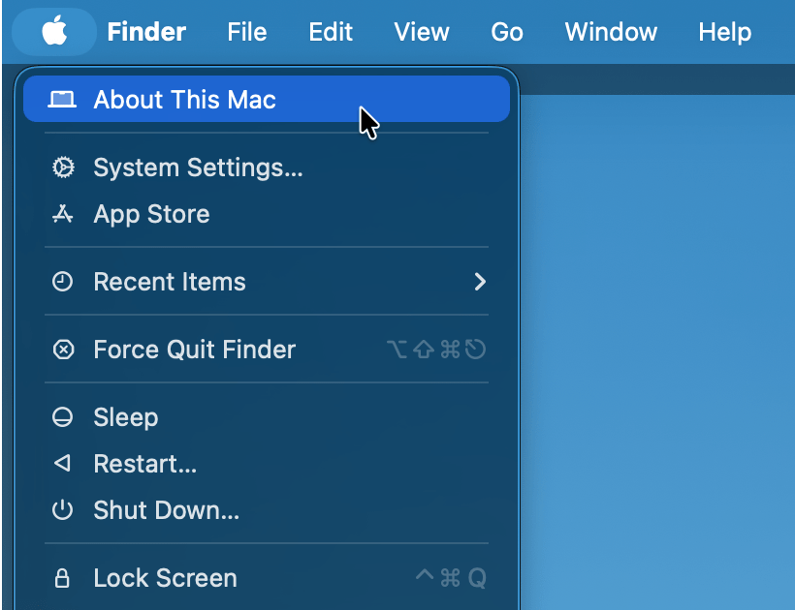Open System Settings…
This screenshot has height=610, width=795.
click(267, 168)
